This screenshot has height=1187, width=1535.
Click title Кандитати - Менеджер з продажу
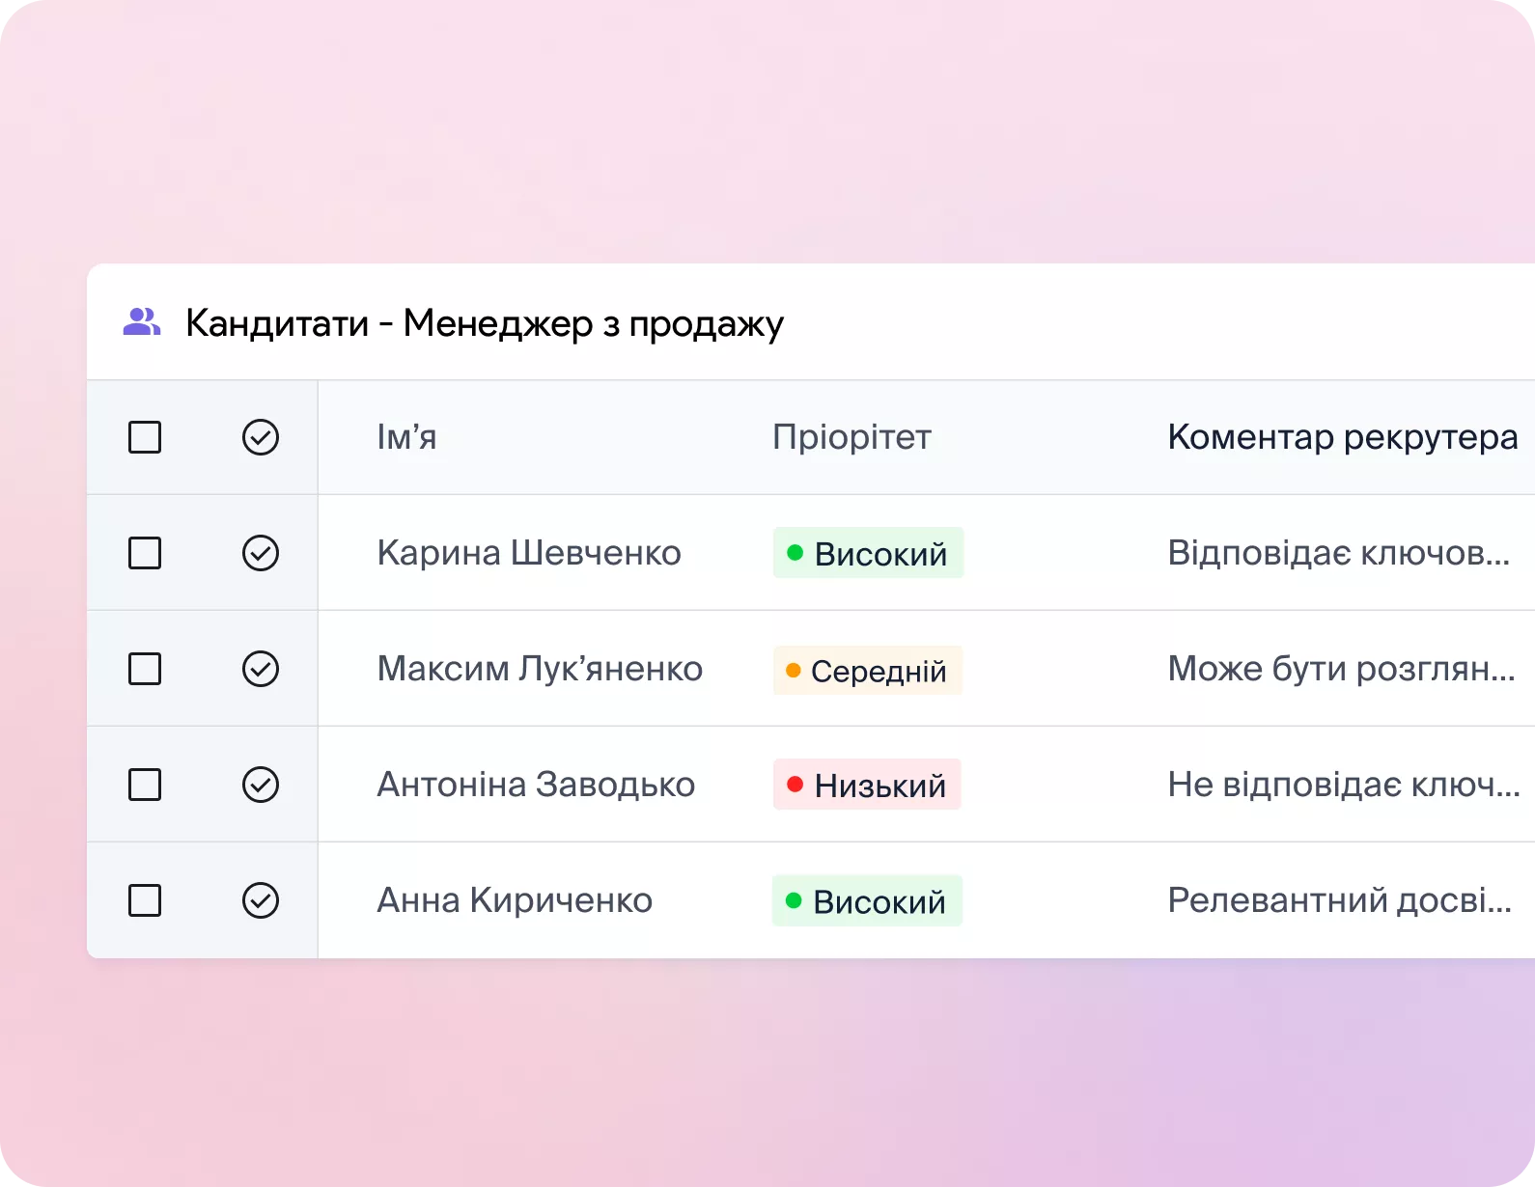pyautogui.click(x=485, y=323)
